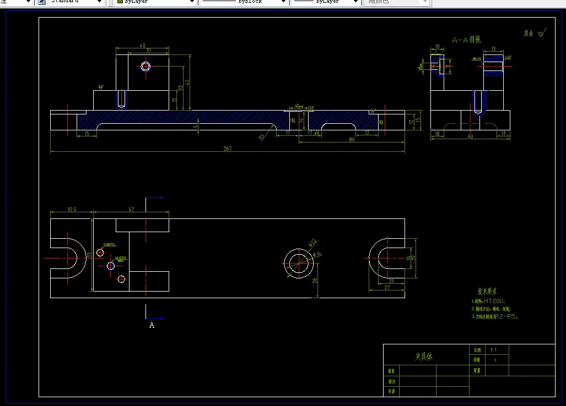Select the 技术要求 heading text
This screenshot has height=406, width=566.
tap(487, 291)
